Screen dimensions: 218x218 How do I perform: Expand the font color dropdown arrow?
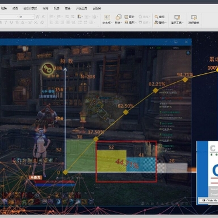[25, 22]
